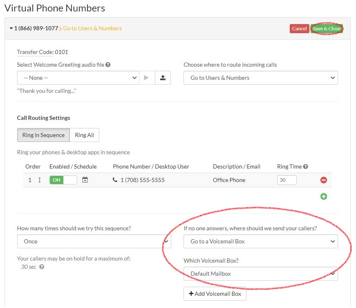Open the no-answer destination dropdown
This screenshot has height=308, width=356.
(260, 241)
